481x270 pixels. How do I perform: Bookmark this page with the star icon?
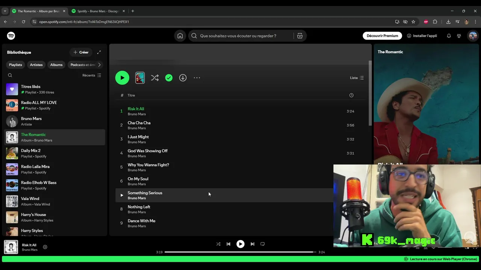(x=413, y=22)
